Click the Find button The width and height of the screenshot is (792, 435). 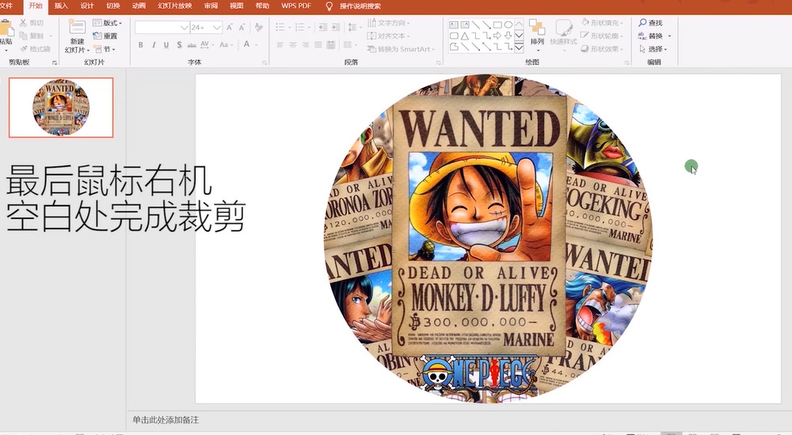click(x=650, y=23)
